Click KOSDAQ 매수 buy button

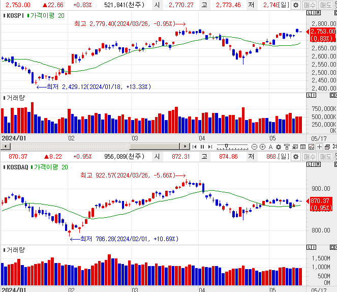(x=310, y=157)
